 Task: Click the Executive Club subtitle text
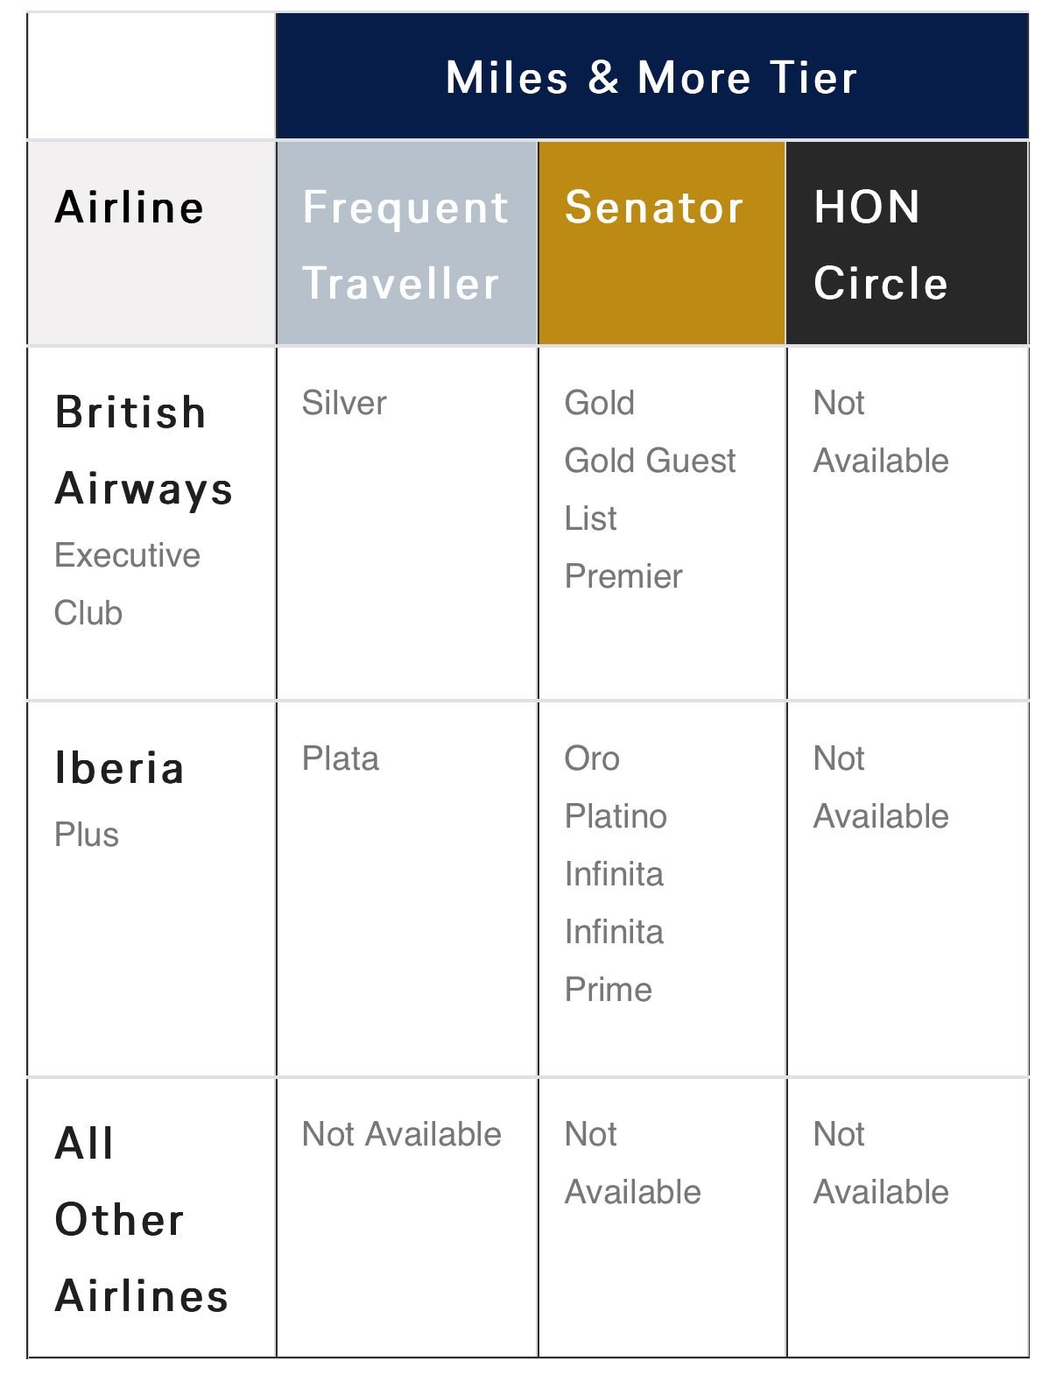click(x=127, y=584)
